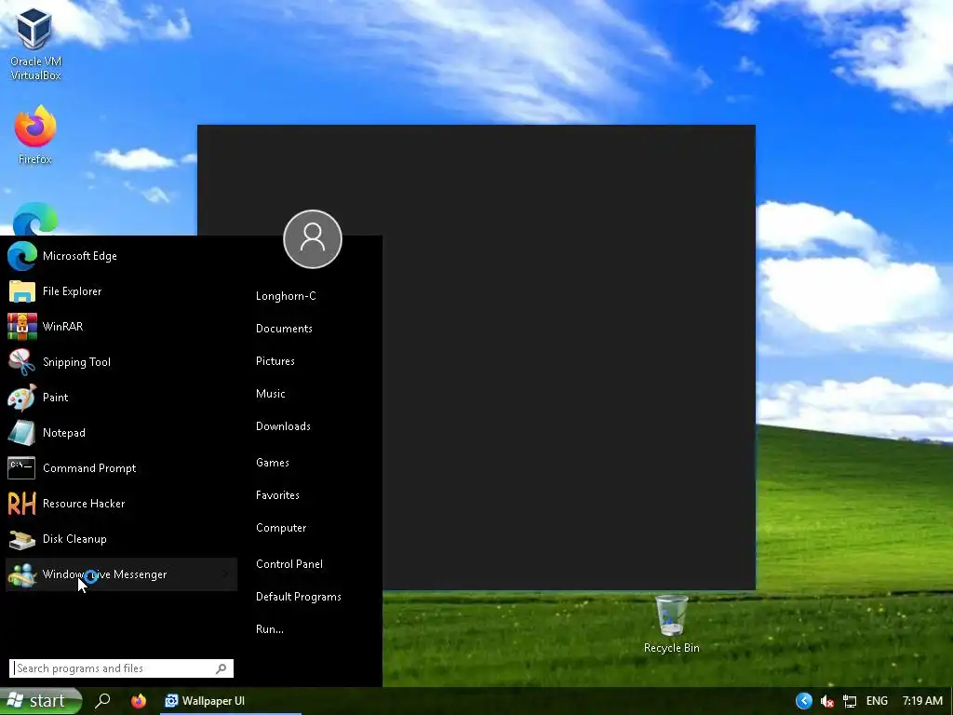Open taskbar search magnifier icon

tap(102, 701)
